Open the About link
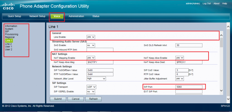 [x=216, y=3]
